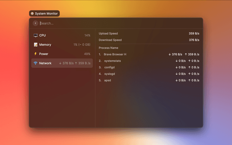Screen dimensions: 232x145
Task: Click the 376 B/s download speed value
Action: click(x=194, y=40)
